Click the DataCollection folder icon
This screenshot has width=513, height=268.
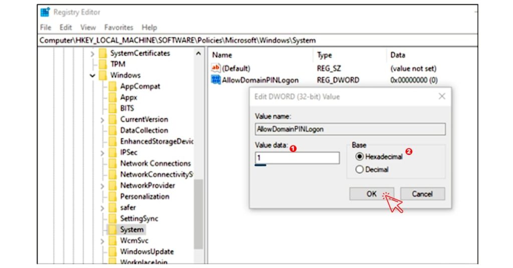click(113, 130)
